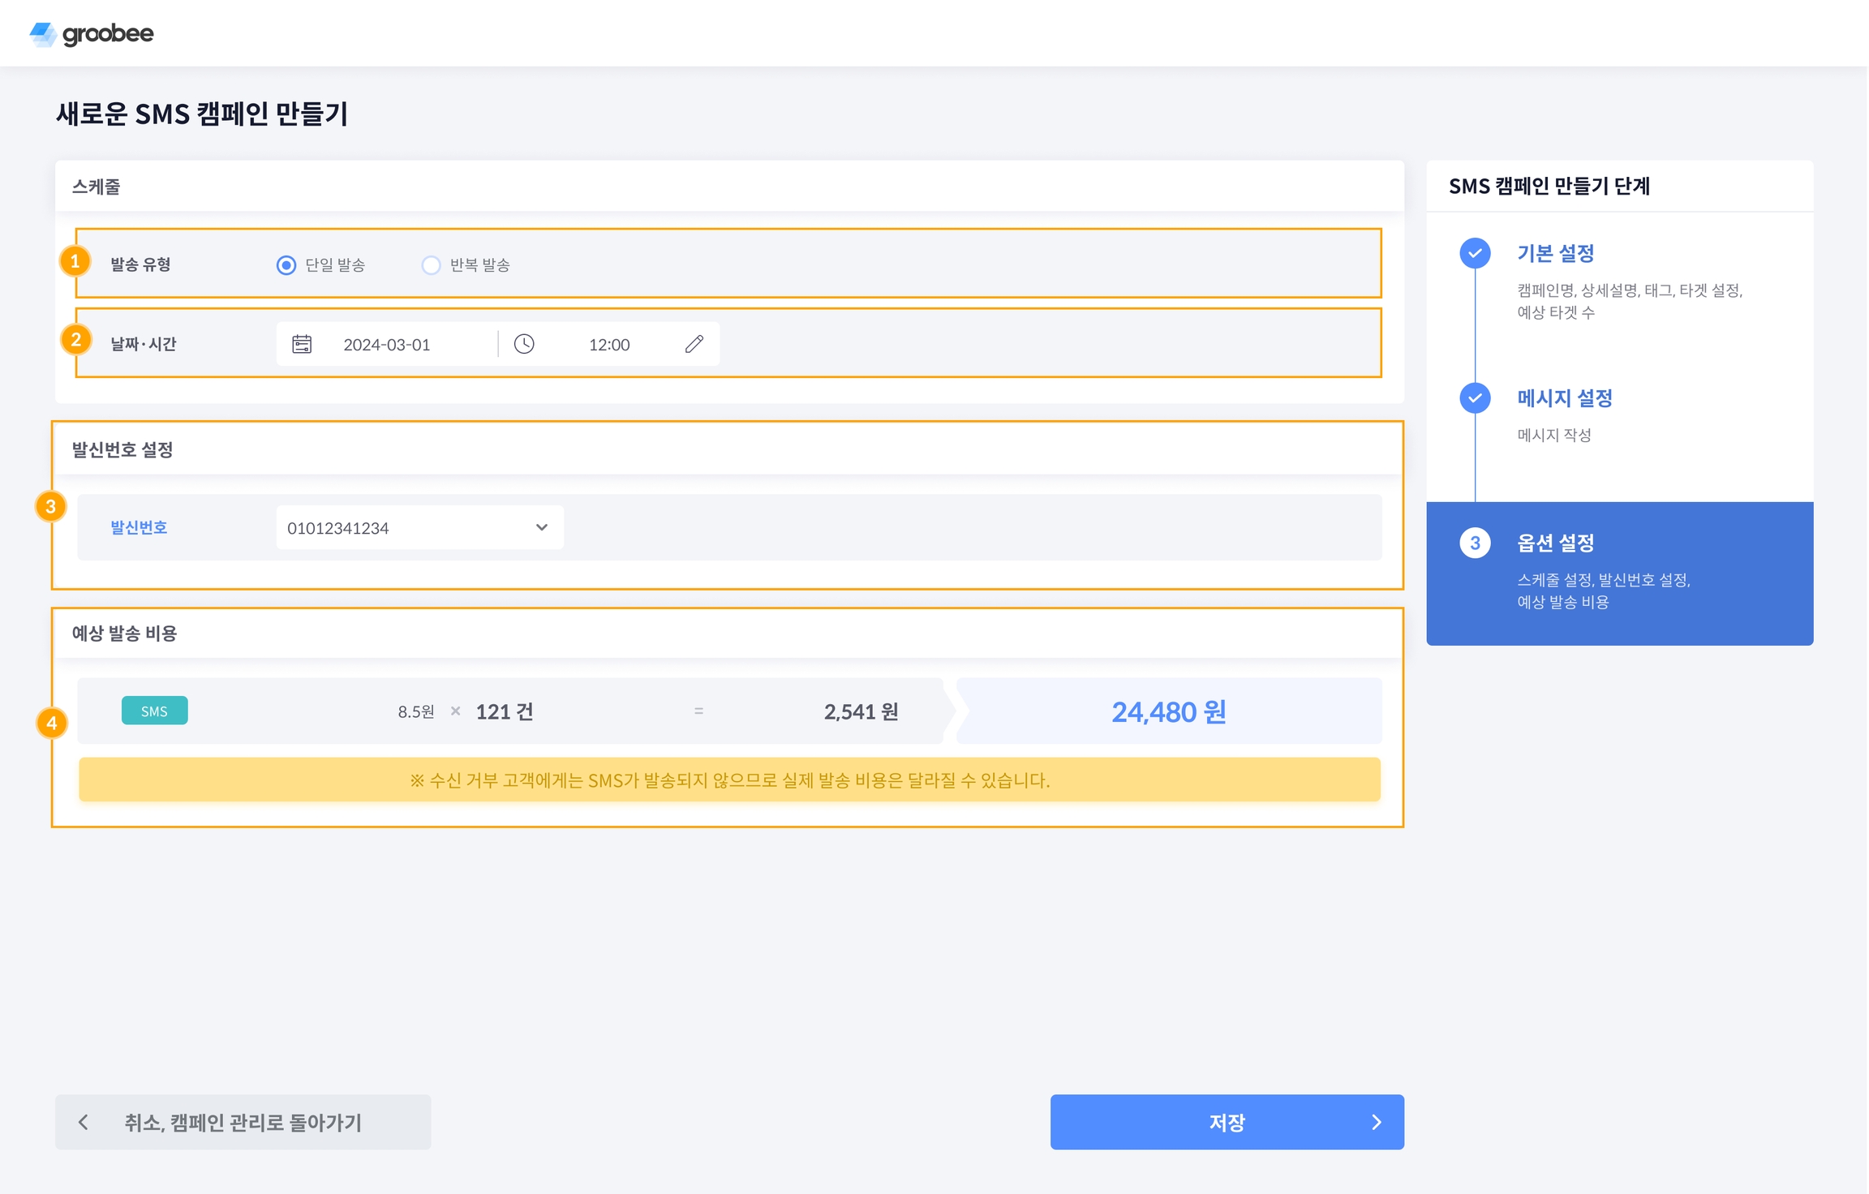1869x1194 pixels.
Task: Select the 단일 발송 radio button
Action: 286,265
